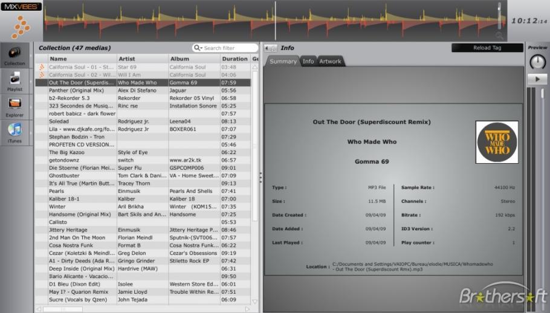
Task: Sort by the Album column header
Action: 194,59
